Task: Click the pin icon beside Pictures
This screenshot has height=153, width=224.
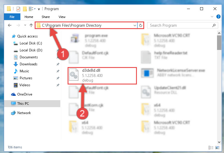Action: (58, 78)
